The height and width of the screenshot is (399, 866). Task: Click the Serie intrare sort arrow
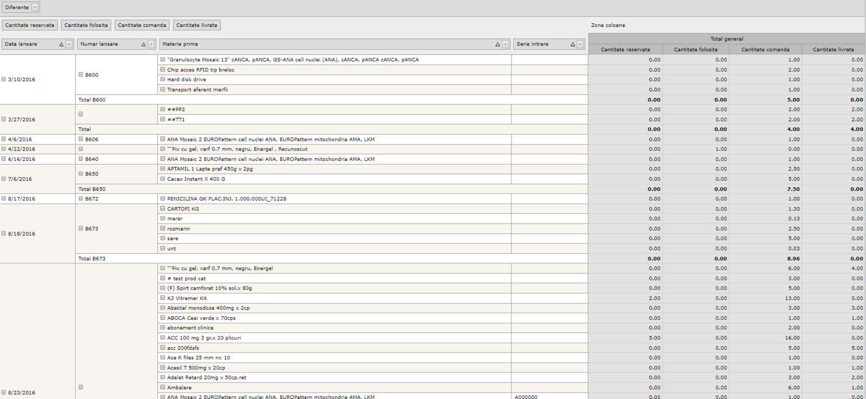point(573,44)
